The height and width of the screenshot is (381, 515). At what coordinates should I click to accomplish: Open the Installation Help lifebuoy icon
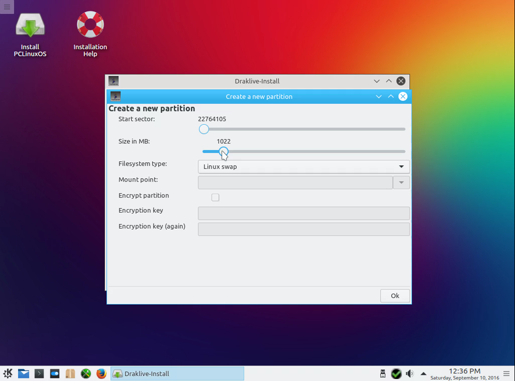(90, 34)
